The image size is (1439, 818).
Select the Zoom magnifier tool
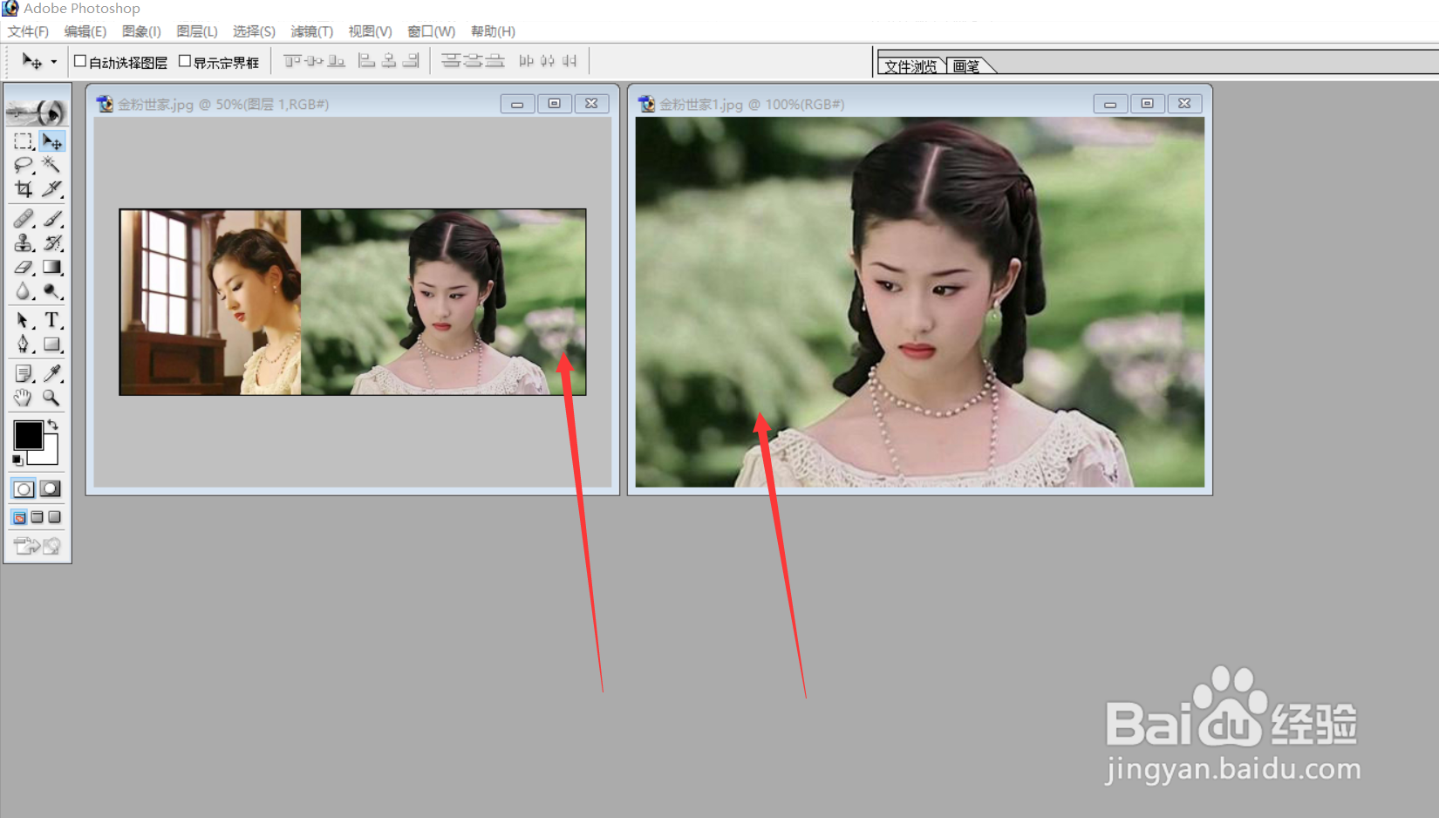(51, 398)
